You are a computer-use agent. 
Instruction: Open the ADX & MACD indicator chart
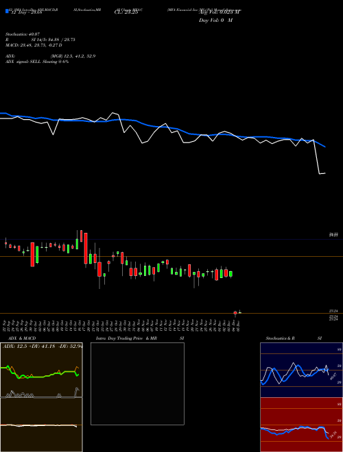41,397
